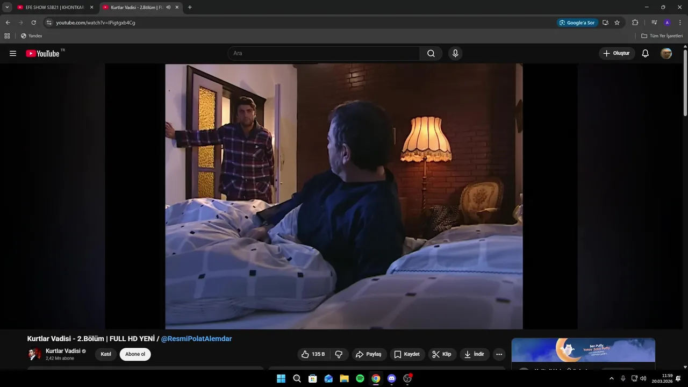Open Tüm Yer İşaretleri folder

point(662,36)
